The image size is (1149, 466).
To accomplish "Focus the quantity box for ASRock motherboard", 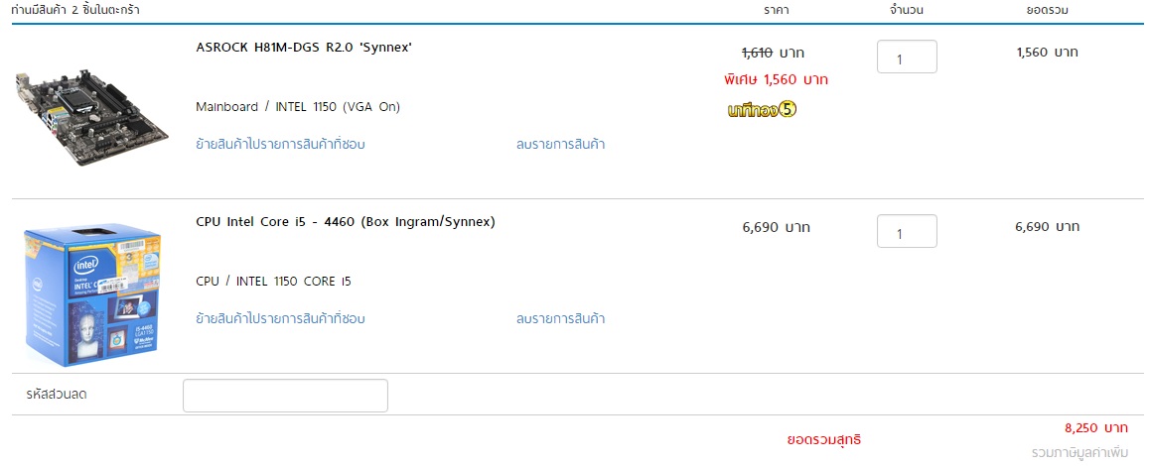I will (907, 57).
